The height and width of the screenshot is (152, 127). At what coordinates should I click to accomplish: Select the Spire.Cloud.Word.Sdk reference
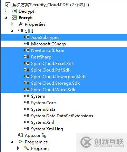[53, 90]
